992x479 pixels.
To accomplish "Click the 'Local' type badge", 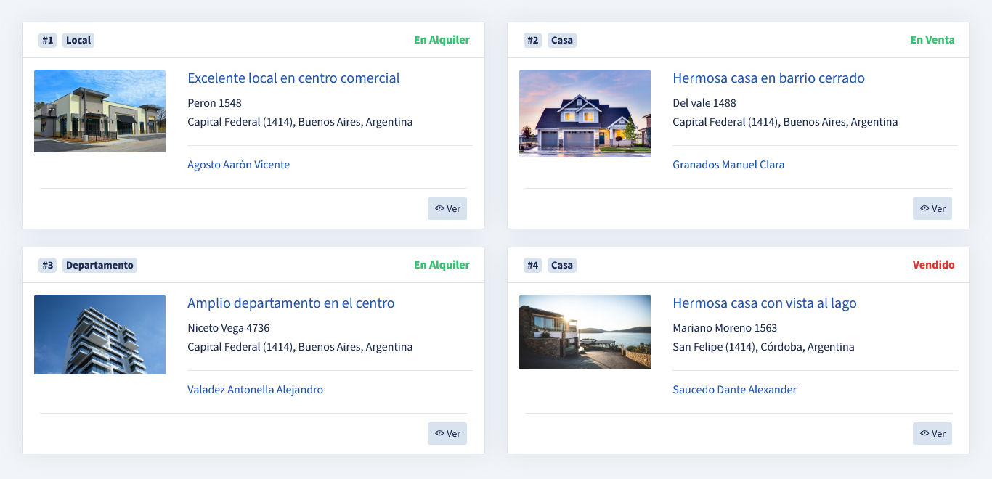I will coord(78,40).
